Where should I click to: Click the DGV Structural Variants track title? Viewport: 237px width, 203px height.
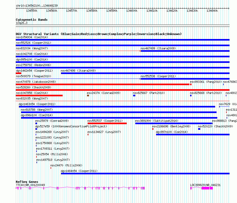tap(99, 34)
